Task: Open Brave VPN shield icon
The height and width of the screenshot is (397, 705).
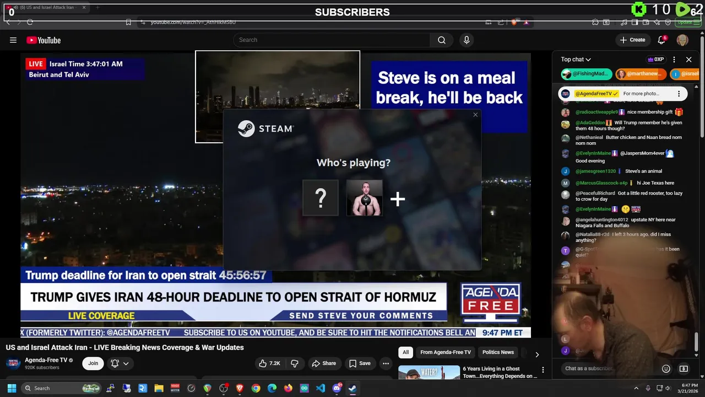Action: (668, 22)
